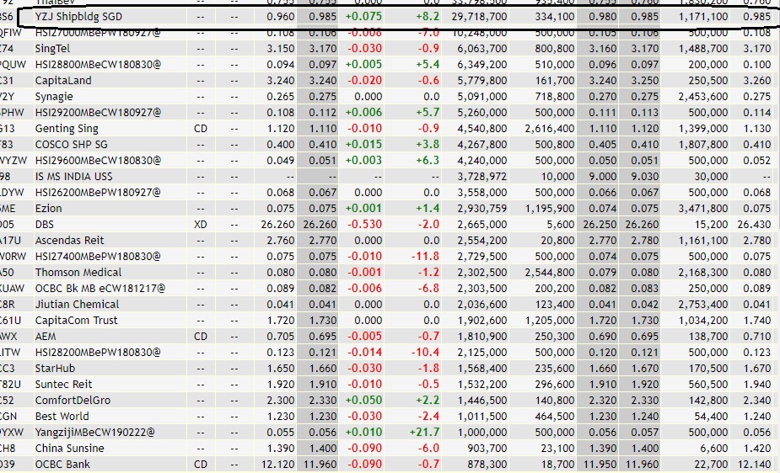Click AEM volume 1,810,900

coord(482,337)
